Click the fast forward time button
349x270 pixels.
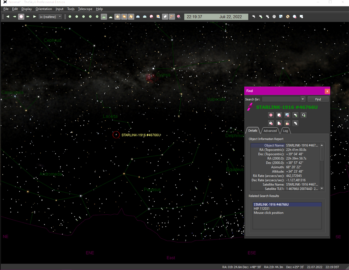[28, 17]
